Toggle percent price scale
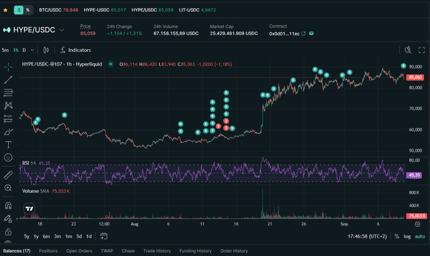 [x=397, y=236]
